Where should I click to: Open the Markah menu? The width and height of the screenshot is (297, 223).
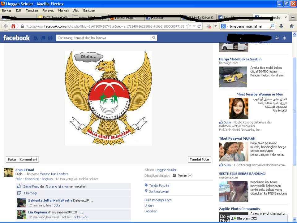click(63, 11)
